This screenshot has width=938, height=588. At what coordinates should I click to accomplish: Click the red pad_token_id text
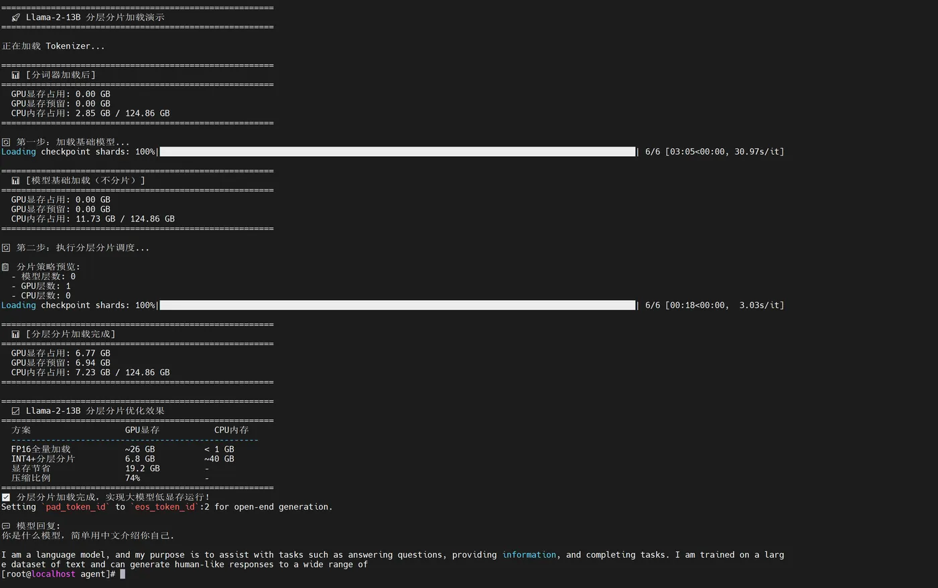pyautogui.click(x=76, y=507)
